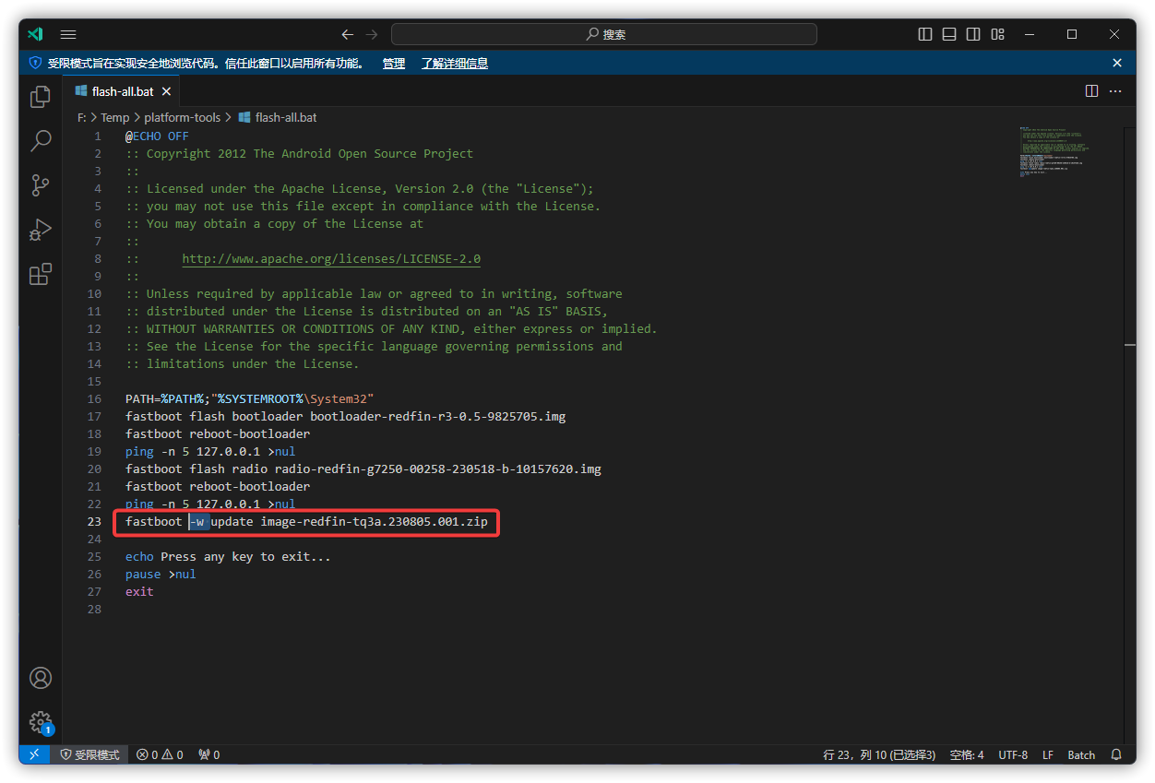Open the editor More Actions ellipsis menu
1155x783 pixels.
pos(1115,91)
